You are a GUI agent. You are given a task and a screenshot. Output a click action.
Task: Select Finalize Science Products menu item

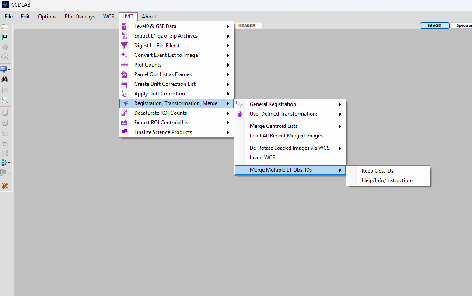176,132
